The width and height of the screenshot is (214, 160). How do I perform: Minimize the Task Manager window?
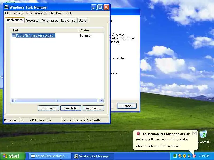click(x=94, y=7)
